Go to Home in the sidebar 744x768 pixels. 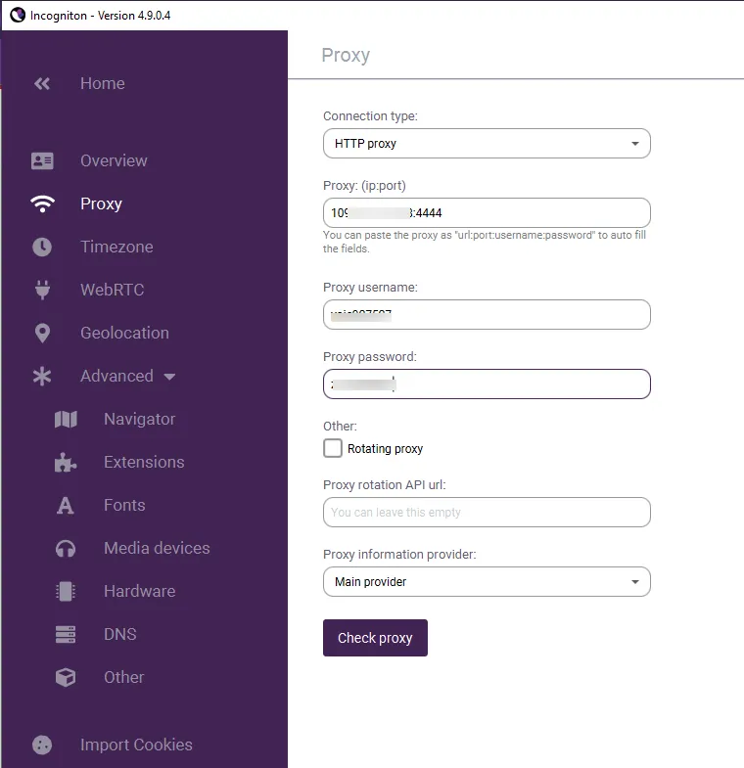(103, 84)
